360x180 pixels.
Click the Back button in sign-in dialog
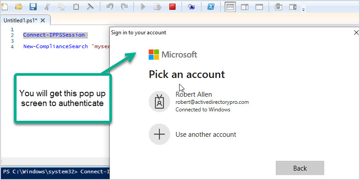point(300,168)
